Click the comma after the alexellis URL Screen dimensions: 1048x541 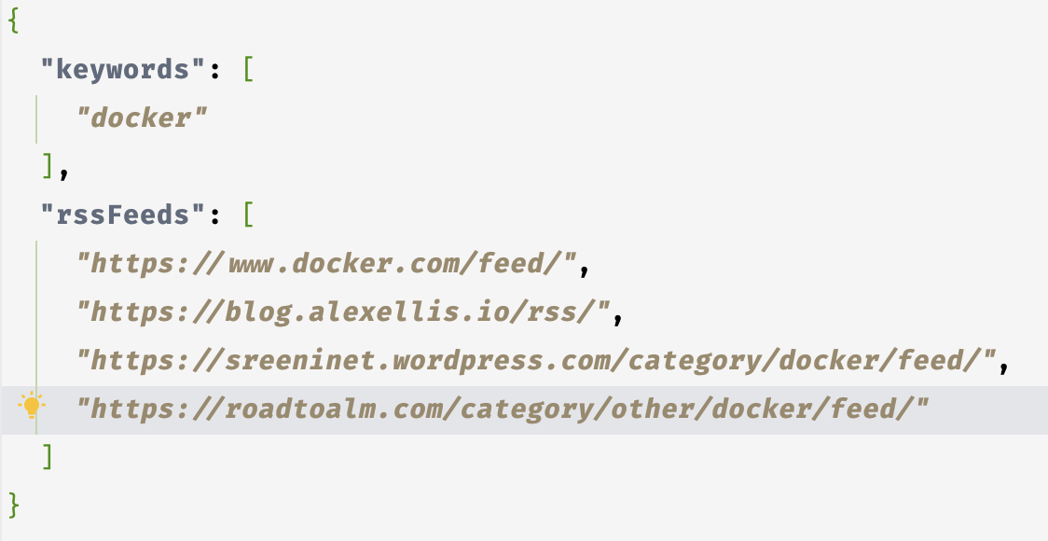click(x=618, y=316)
